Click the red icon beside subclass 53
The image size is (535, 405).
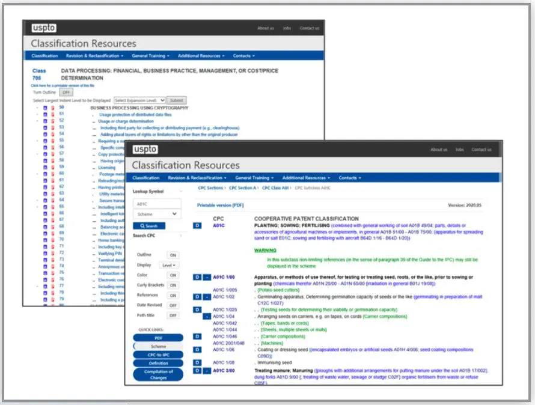(x=52, y=127)
